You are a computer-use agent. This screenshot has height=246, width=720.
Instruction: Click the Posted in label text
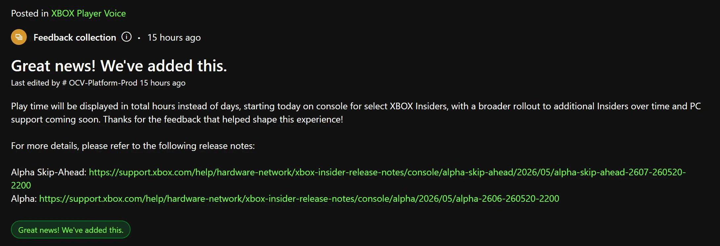pyautogui.click(x=30, y=14)
